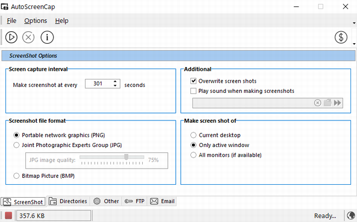Switch to the FTP tab
The height and width of the screenshot is (222, 357).
(x=134, y=201)
